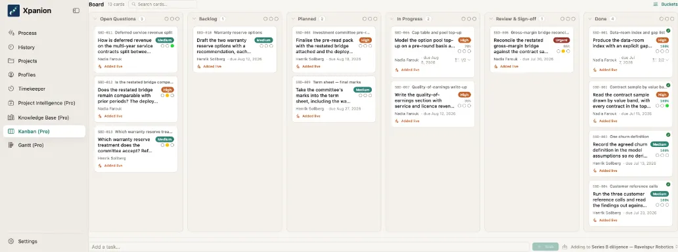Select Kanban (Pro) in sidebar
Screen dimensions: 678x252
pos(43,131)
